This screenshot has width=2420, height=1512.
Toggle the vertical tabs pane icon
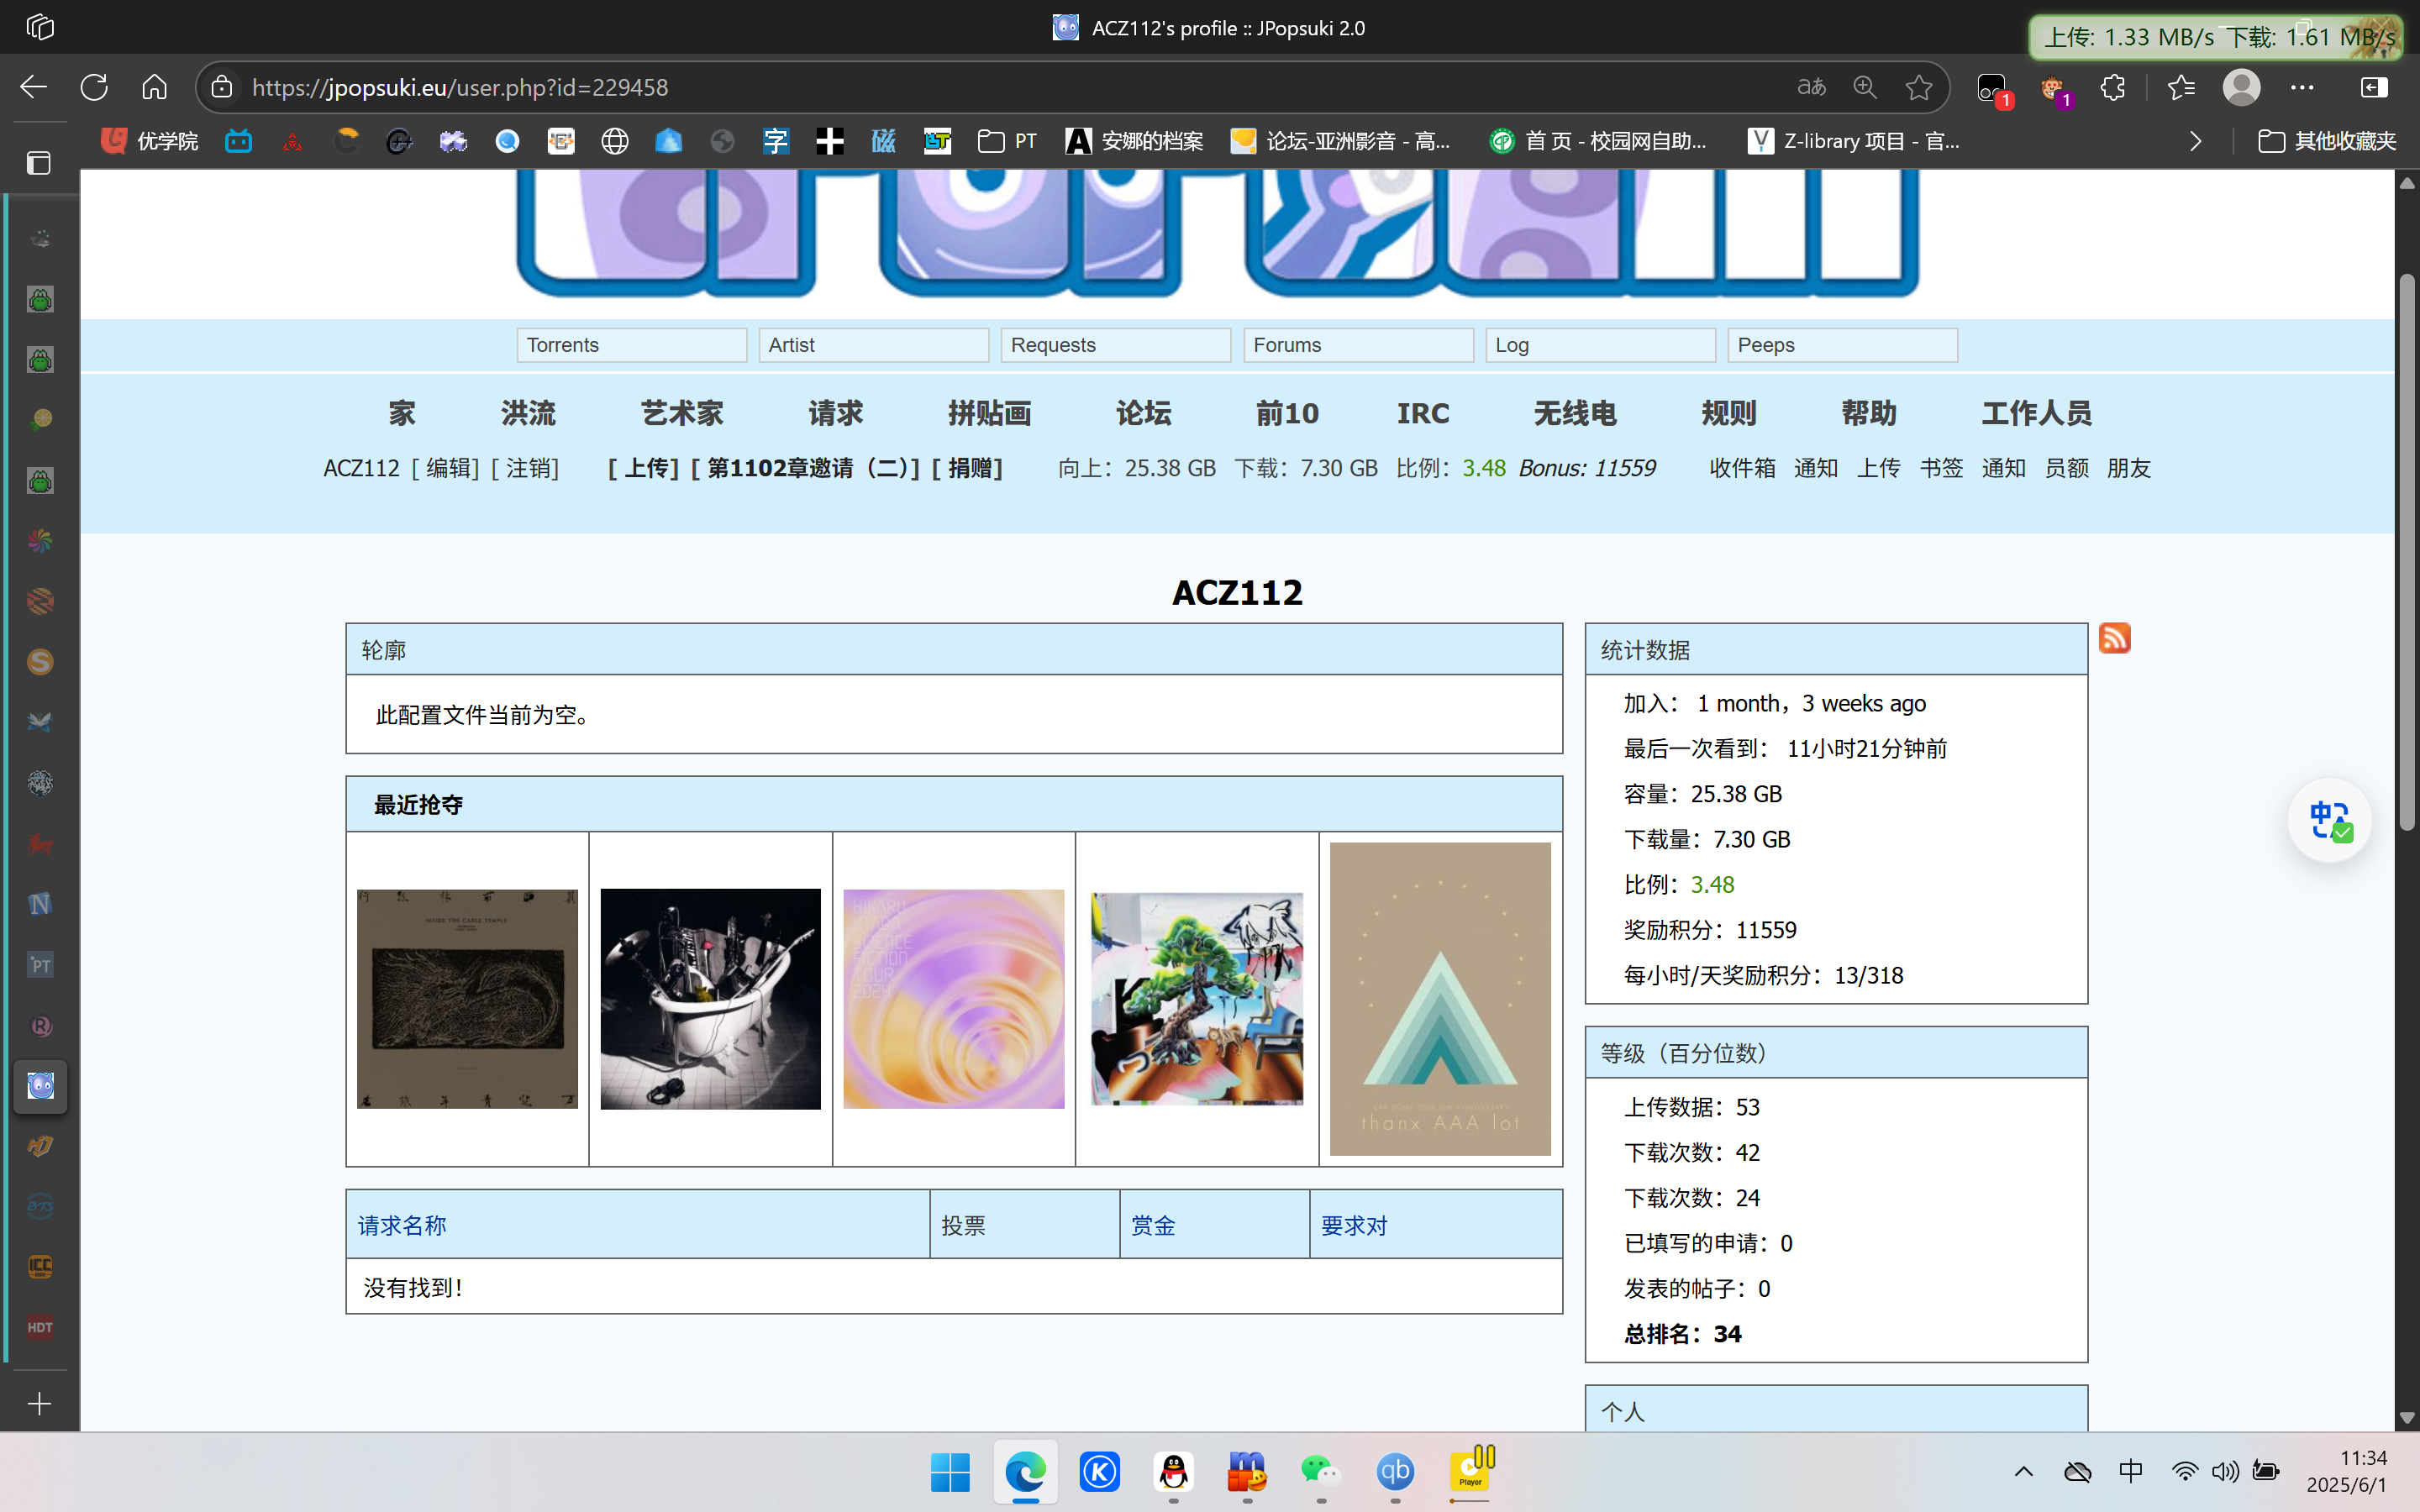39,163
